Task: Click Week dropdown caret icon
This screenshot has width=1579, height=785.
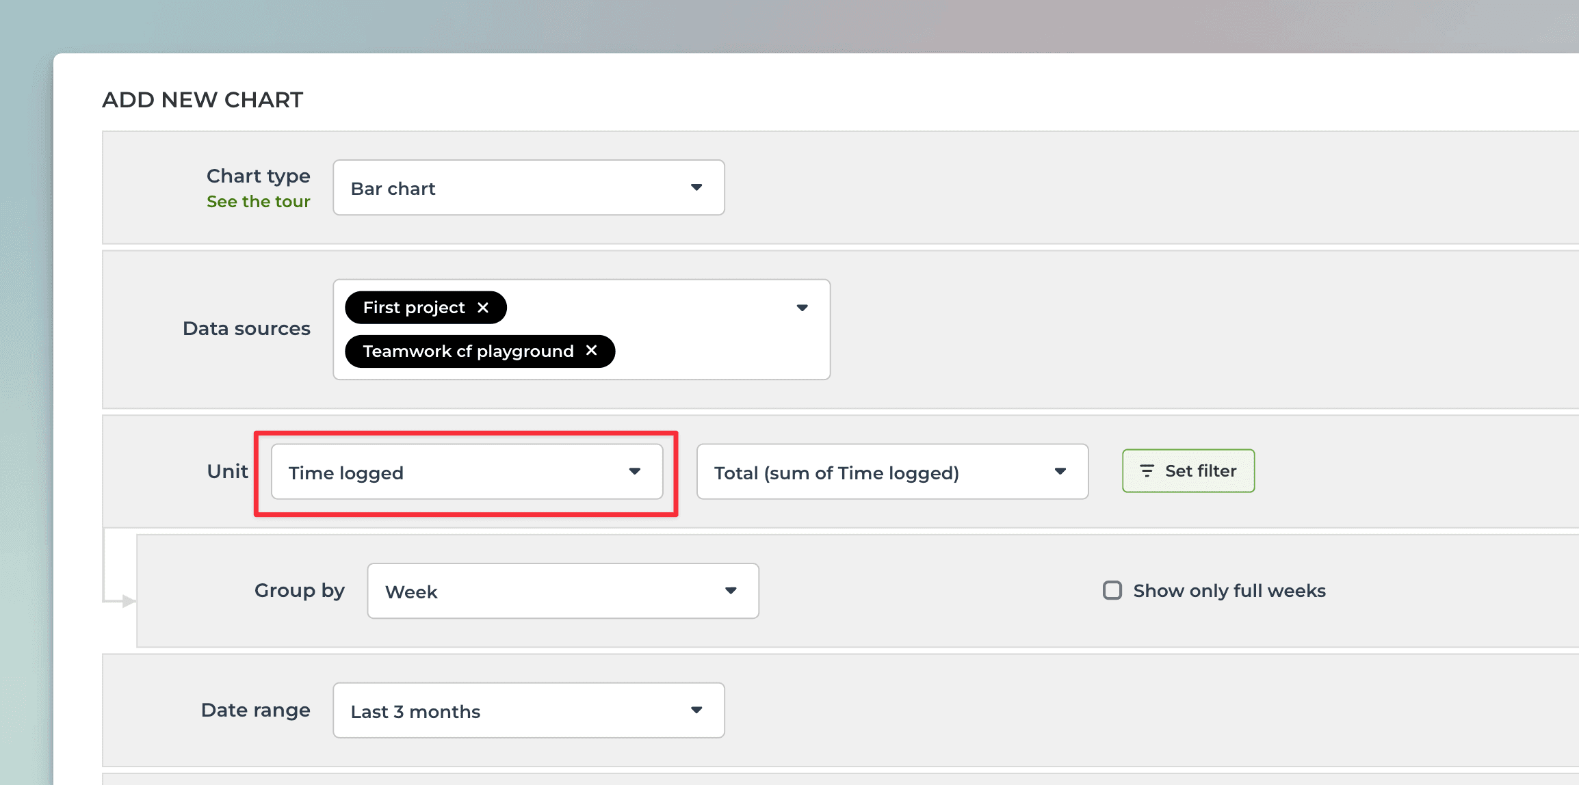Action: tap(731, 591)
